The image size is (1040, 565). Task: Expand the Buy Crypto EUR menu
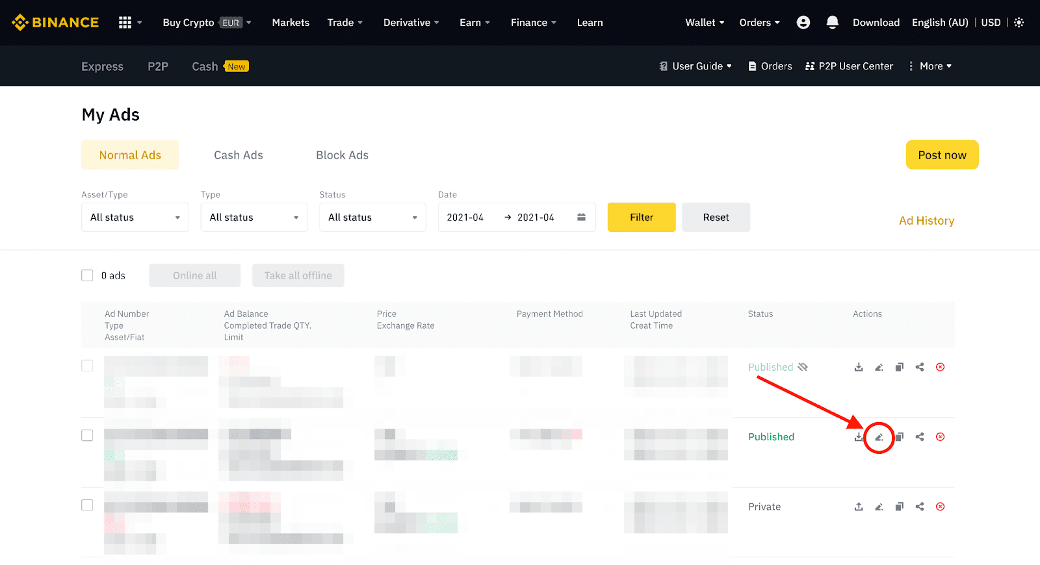click(207, 23)
